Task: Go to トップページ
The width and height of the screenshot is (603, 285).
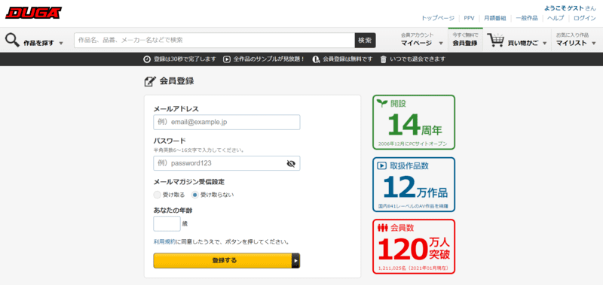Action: pyautogui.click(x=438, y=18)
